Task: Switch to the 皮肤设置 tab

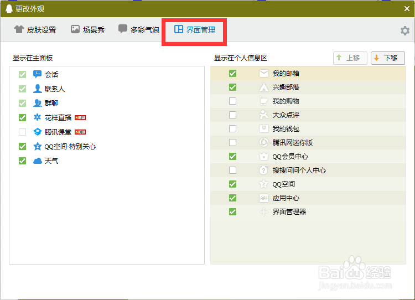Action: pyautogui.click(x=35, y=30)
